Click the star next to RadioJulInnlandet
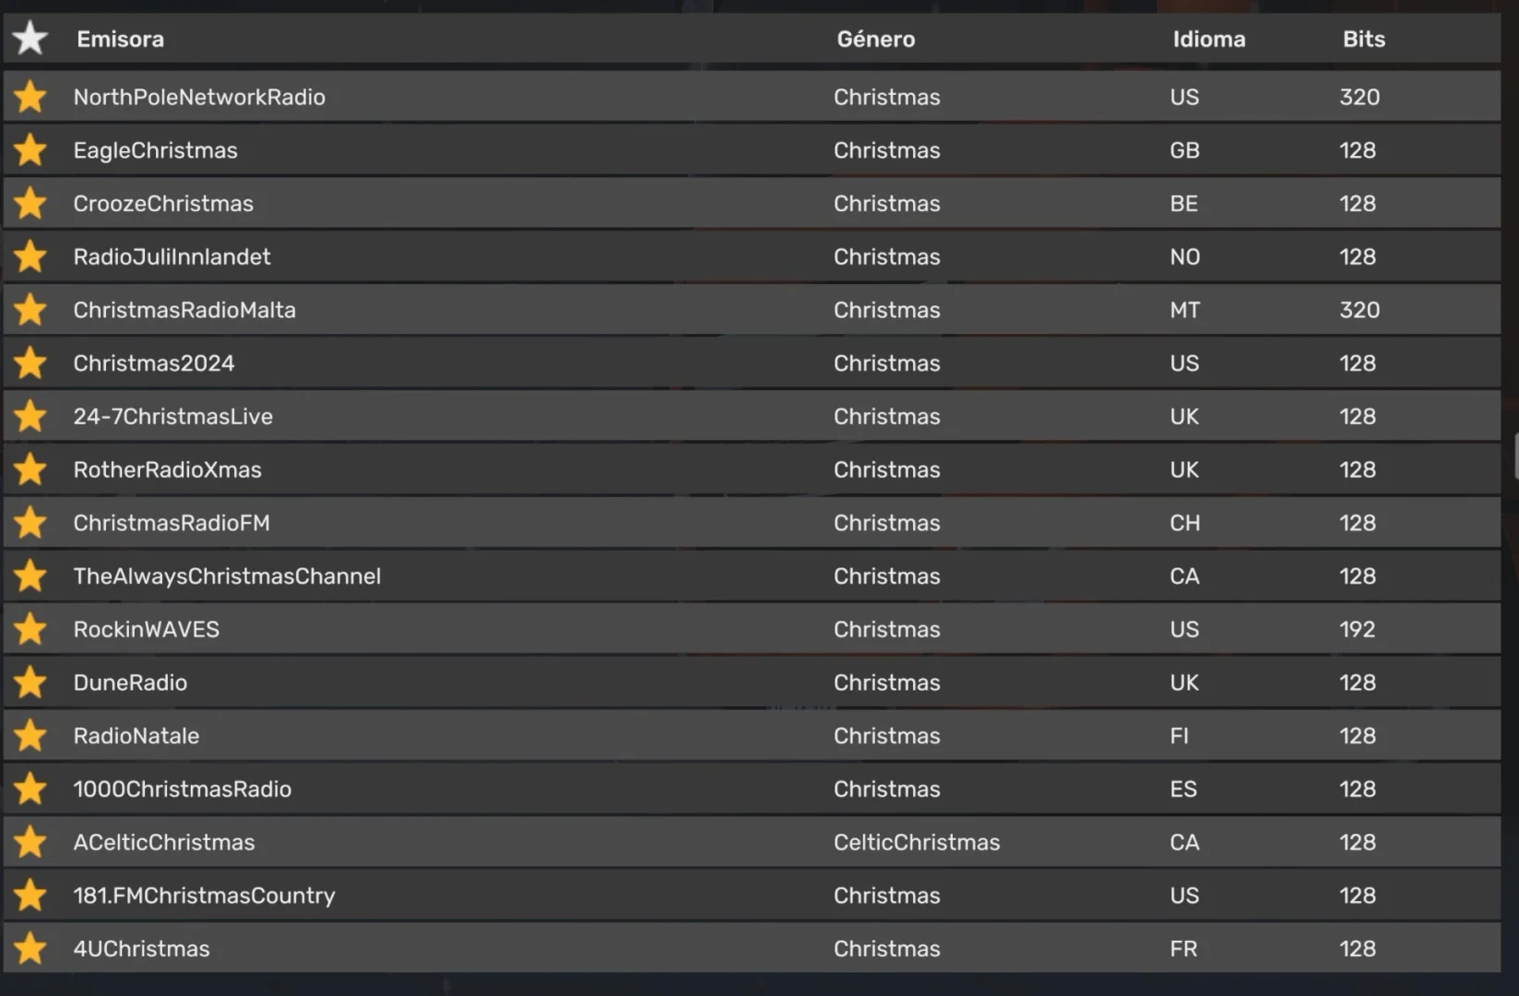Image resolution: width=1519 pixels, height=996 pixels. coord(30,256)
